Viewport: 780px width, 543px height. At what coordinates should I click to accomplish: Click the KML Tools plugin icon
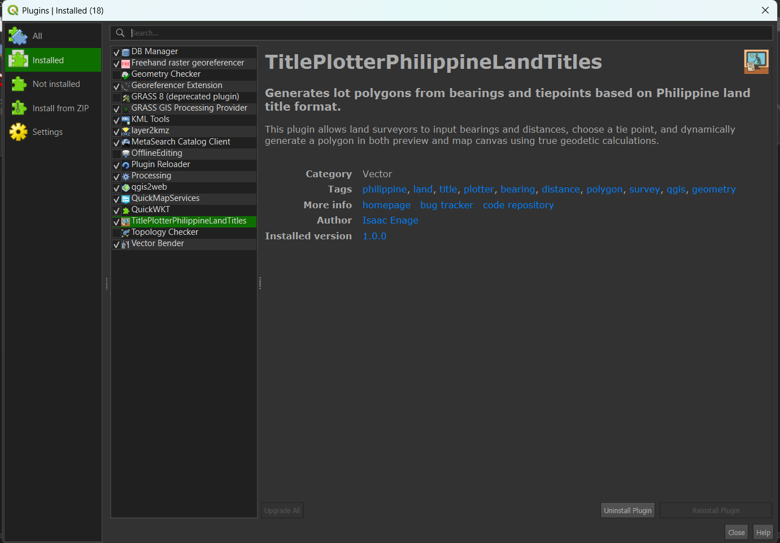(x=126, y=120)
